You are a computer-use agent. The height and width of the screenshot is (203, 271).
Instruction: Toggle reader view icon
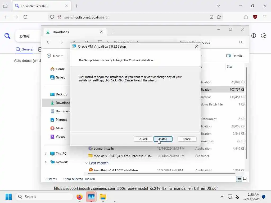[x=211, y=17]
